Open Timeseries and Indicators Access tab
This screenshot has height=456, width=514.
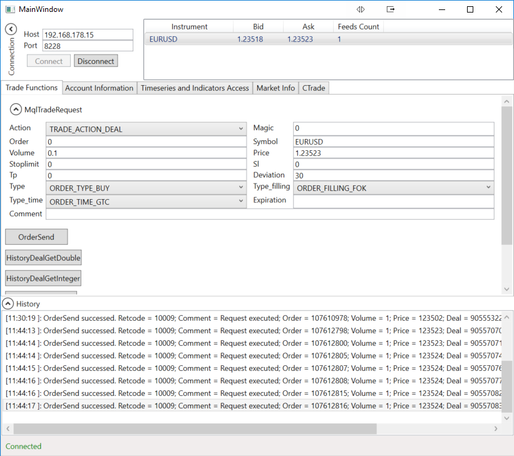tap(195, 88)
